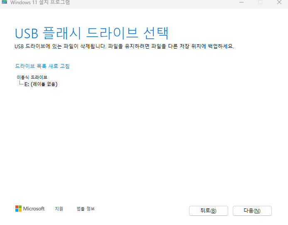Click the Microsoft logo

click(x=30, y=209)
